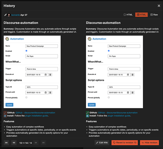The image size is (163, 149).
Task: Click the pencil edit icon beside leonardo
Action: (x=5, y=15)
